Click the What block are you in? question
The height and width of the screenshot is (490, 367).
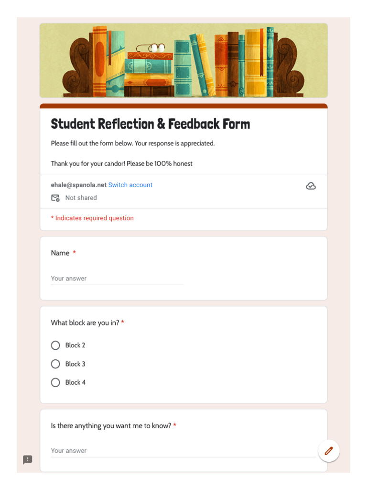coord(85,323)
